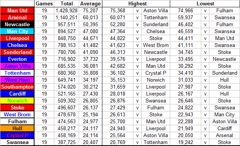
Task: Click Fulham lowest opponent Aston Villa
Action: [x=224, y=121]
